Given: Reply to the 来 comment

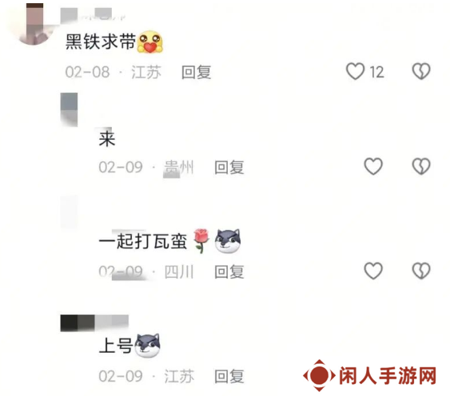Looking at the screenshot, I should pyautogui.click(x=229, y=167).
